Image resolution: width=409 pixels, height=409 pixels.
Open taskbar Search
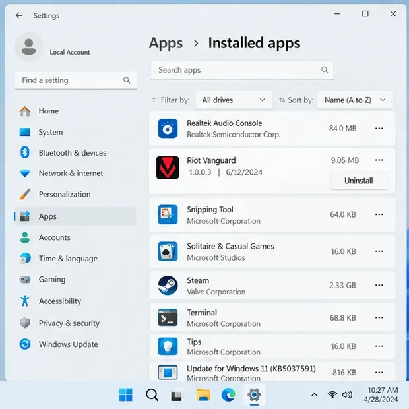click(x=152, y=395)
